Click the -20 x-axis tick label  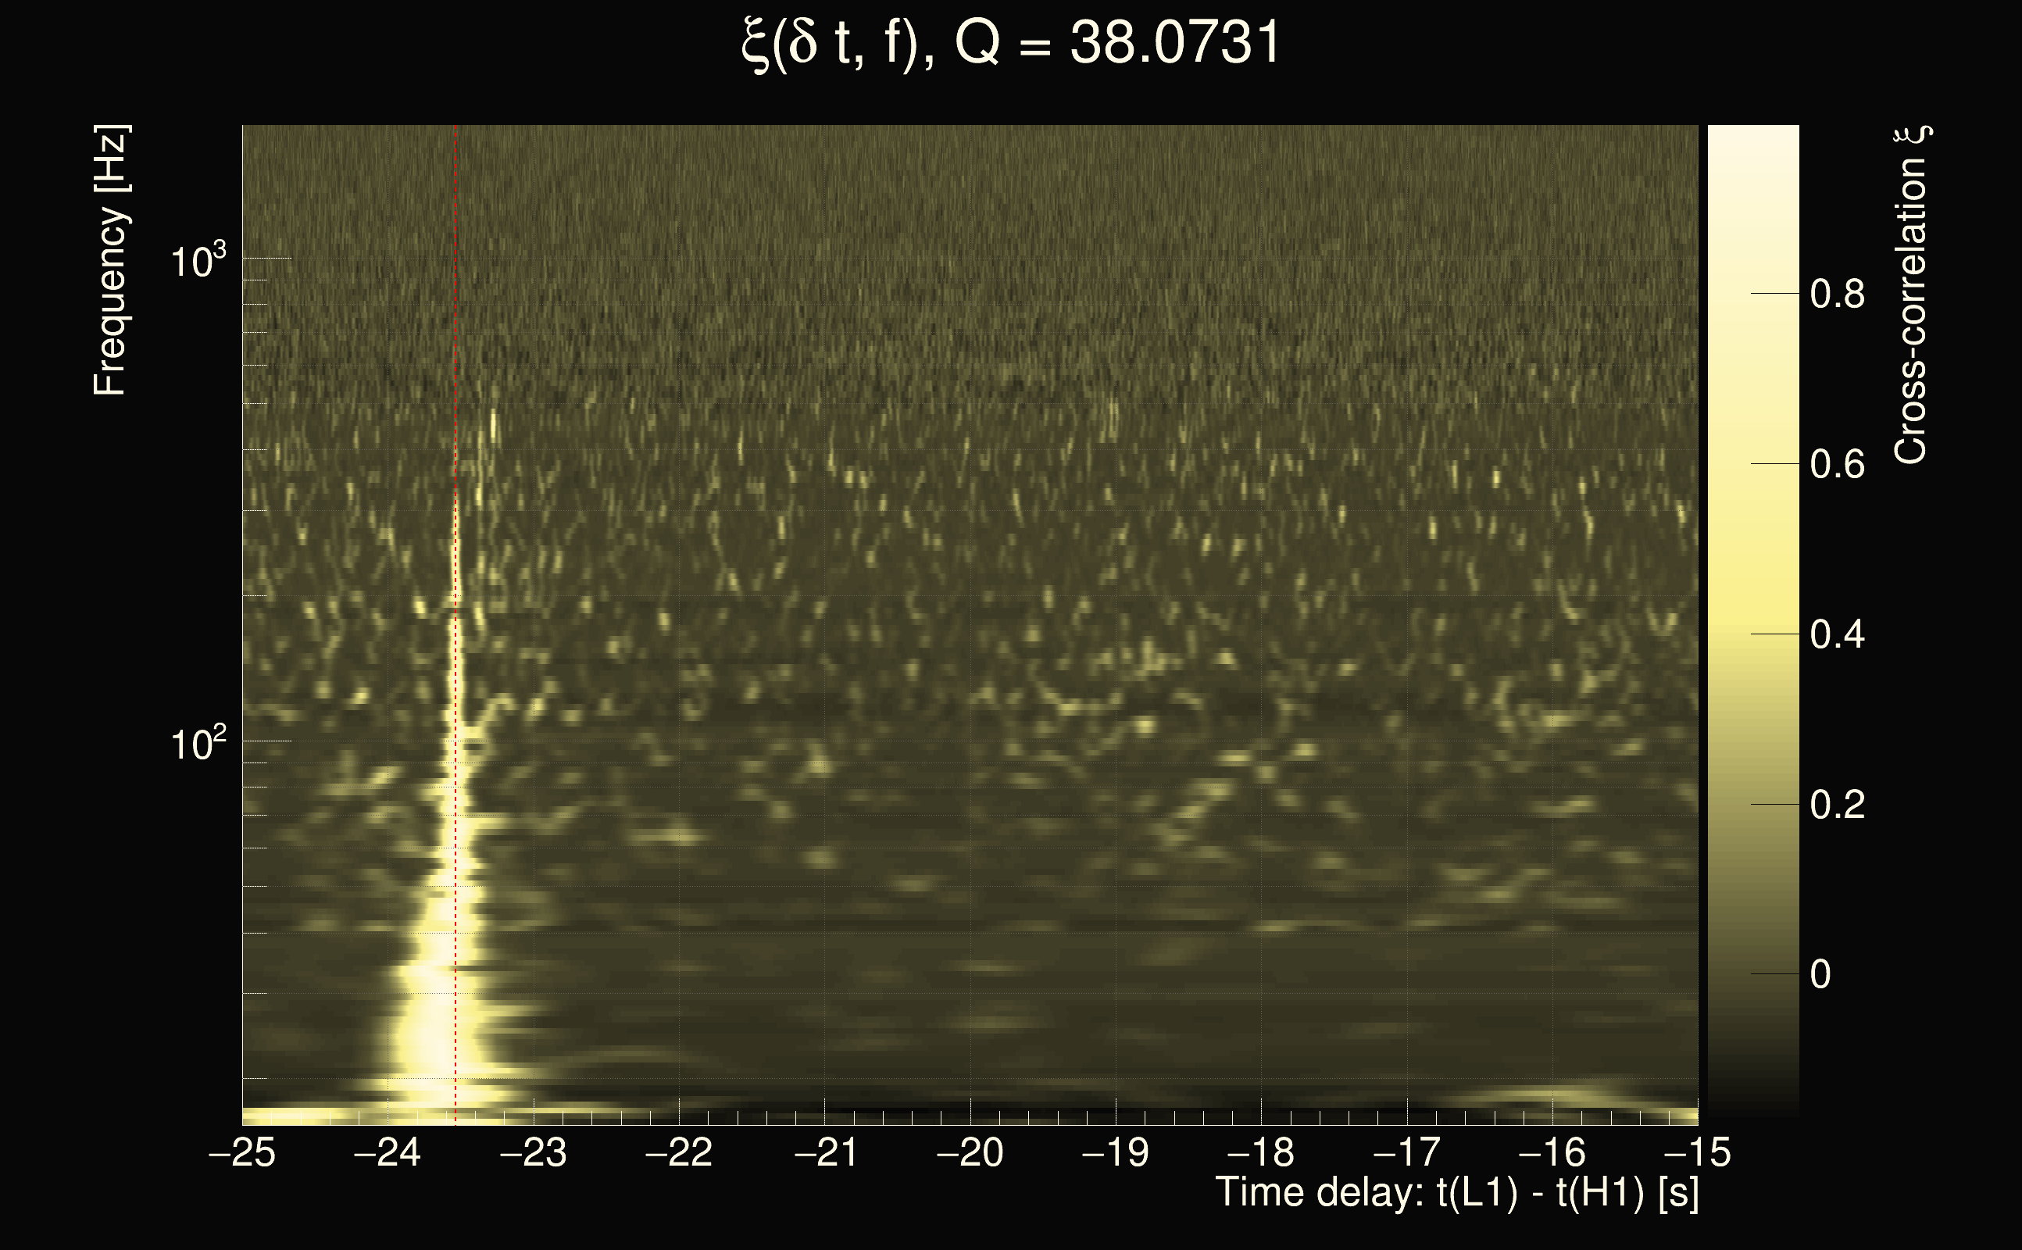tap(970, 1152)
